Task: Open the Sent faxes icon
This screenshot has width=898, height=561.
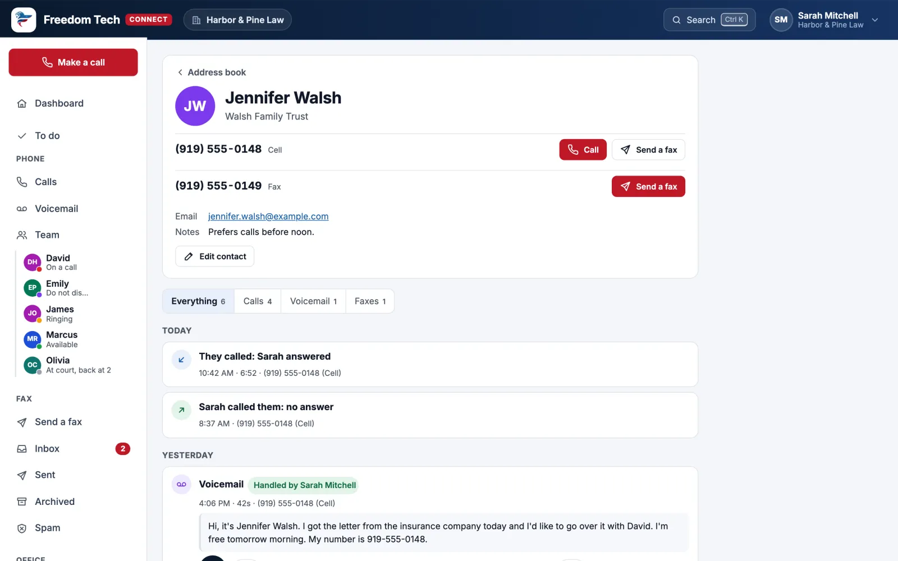Action: tap(22, 475)
